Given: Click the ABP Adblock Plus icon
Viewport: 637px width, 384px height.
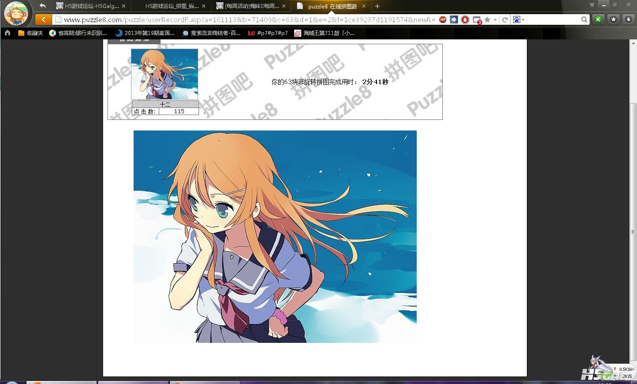Looking at the screenshot, I should click(x=443, y=19).
